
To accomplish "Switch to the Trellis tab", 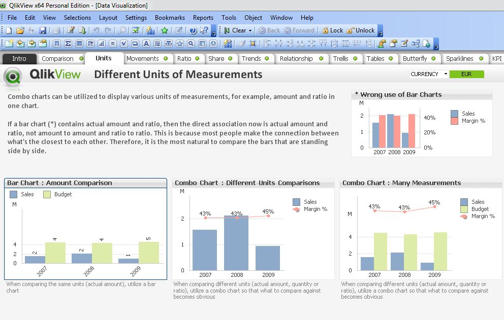I will [x=345, y=59].
